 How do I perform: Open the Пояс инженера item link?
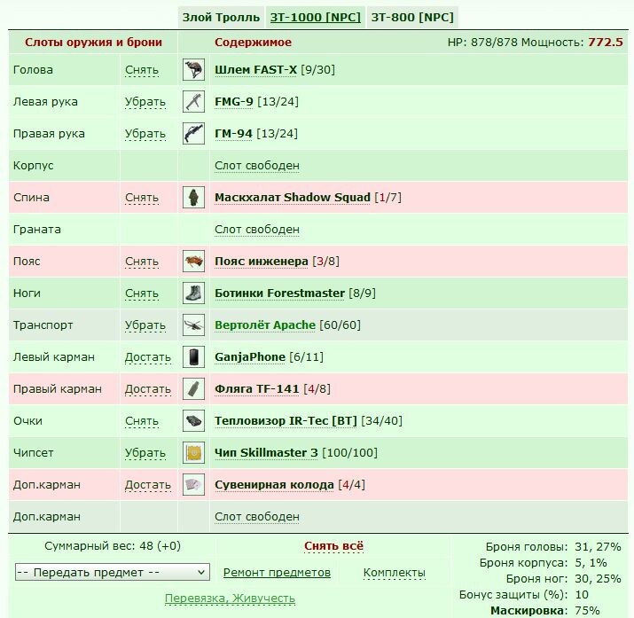click(x=262, y=262)
